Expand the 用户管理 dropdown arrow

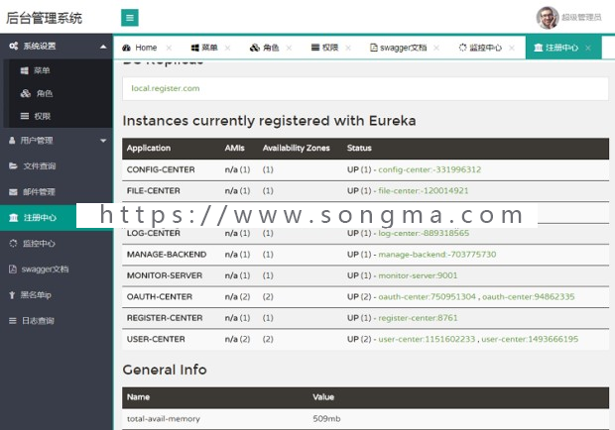pos(103,141)
